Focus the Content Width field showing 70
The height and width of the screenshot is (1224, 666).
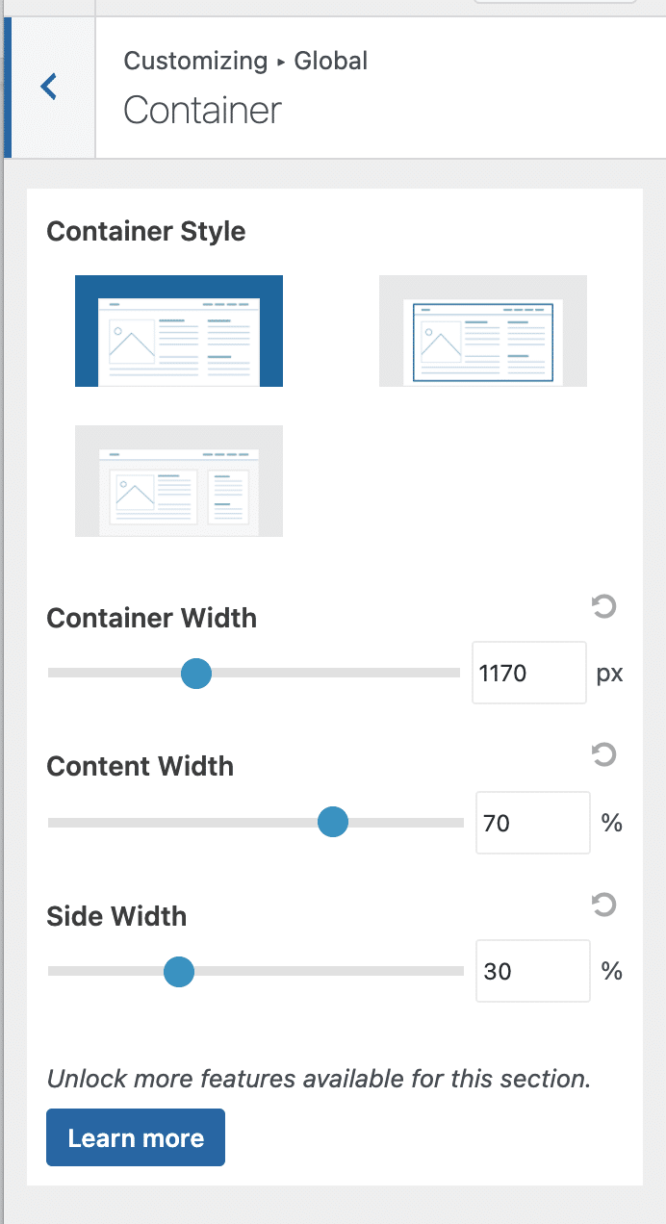[x=532, y=823]
